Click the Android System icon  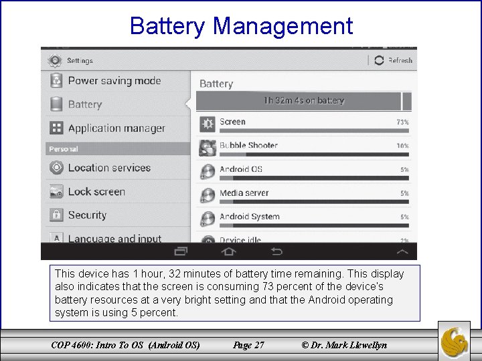click(208, 219)
